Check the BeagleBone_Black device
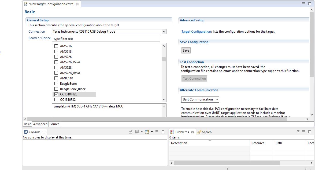 point(56,89)
